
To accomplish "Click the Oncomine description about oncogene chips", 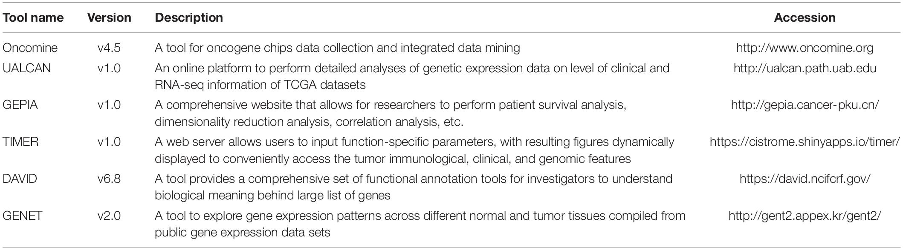I will point(337,48).
